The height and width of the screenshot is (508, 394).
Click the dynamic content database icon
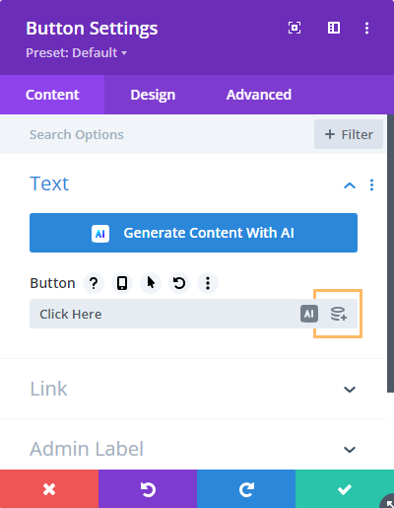339,314
